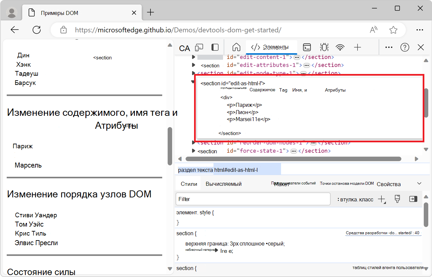
Task: Click the paintbrush icon in Styles pane
Action: 397,199
